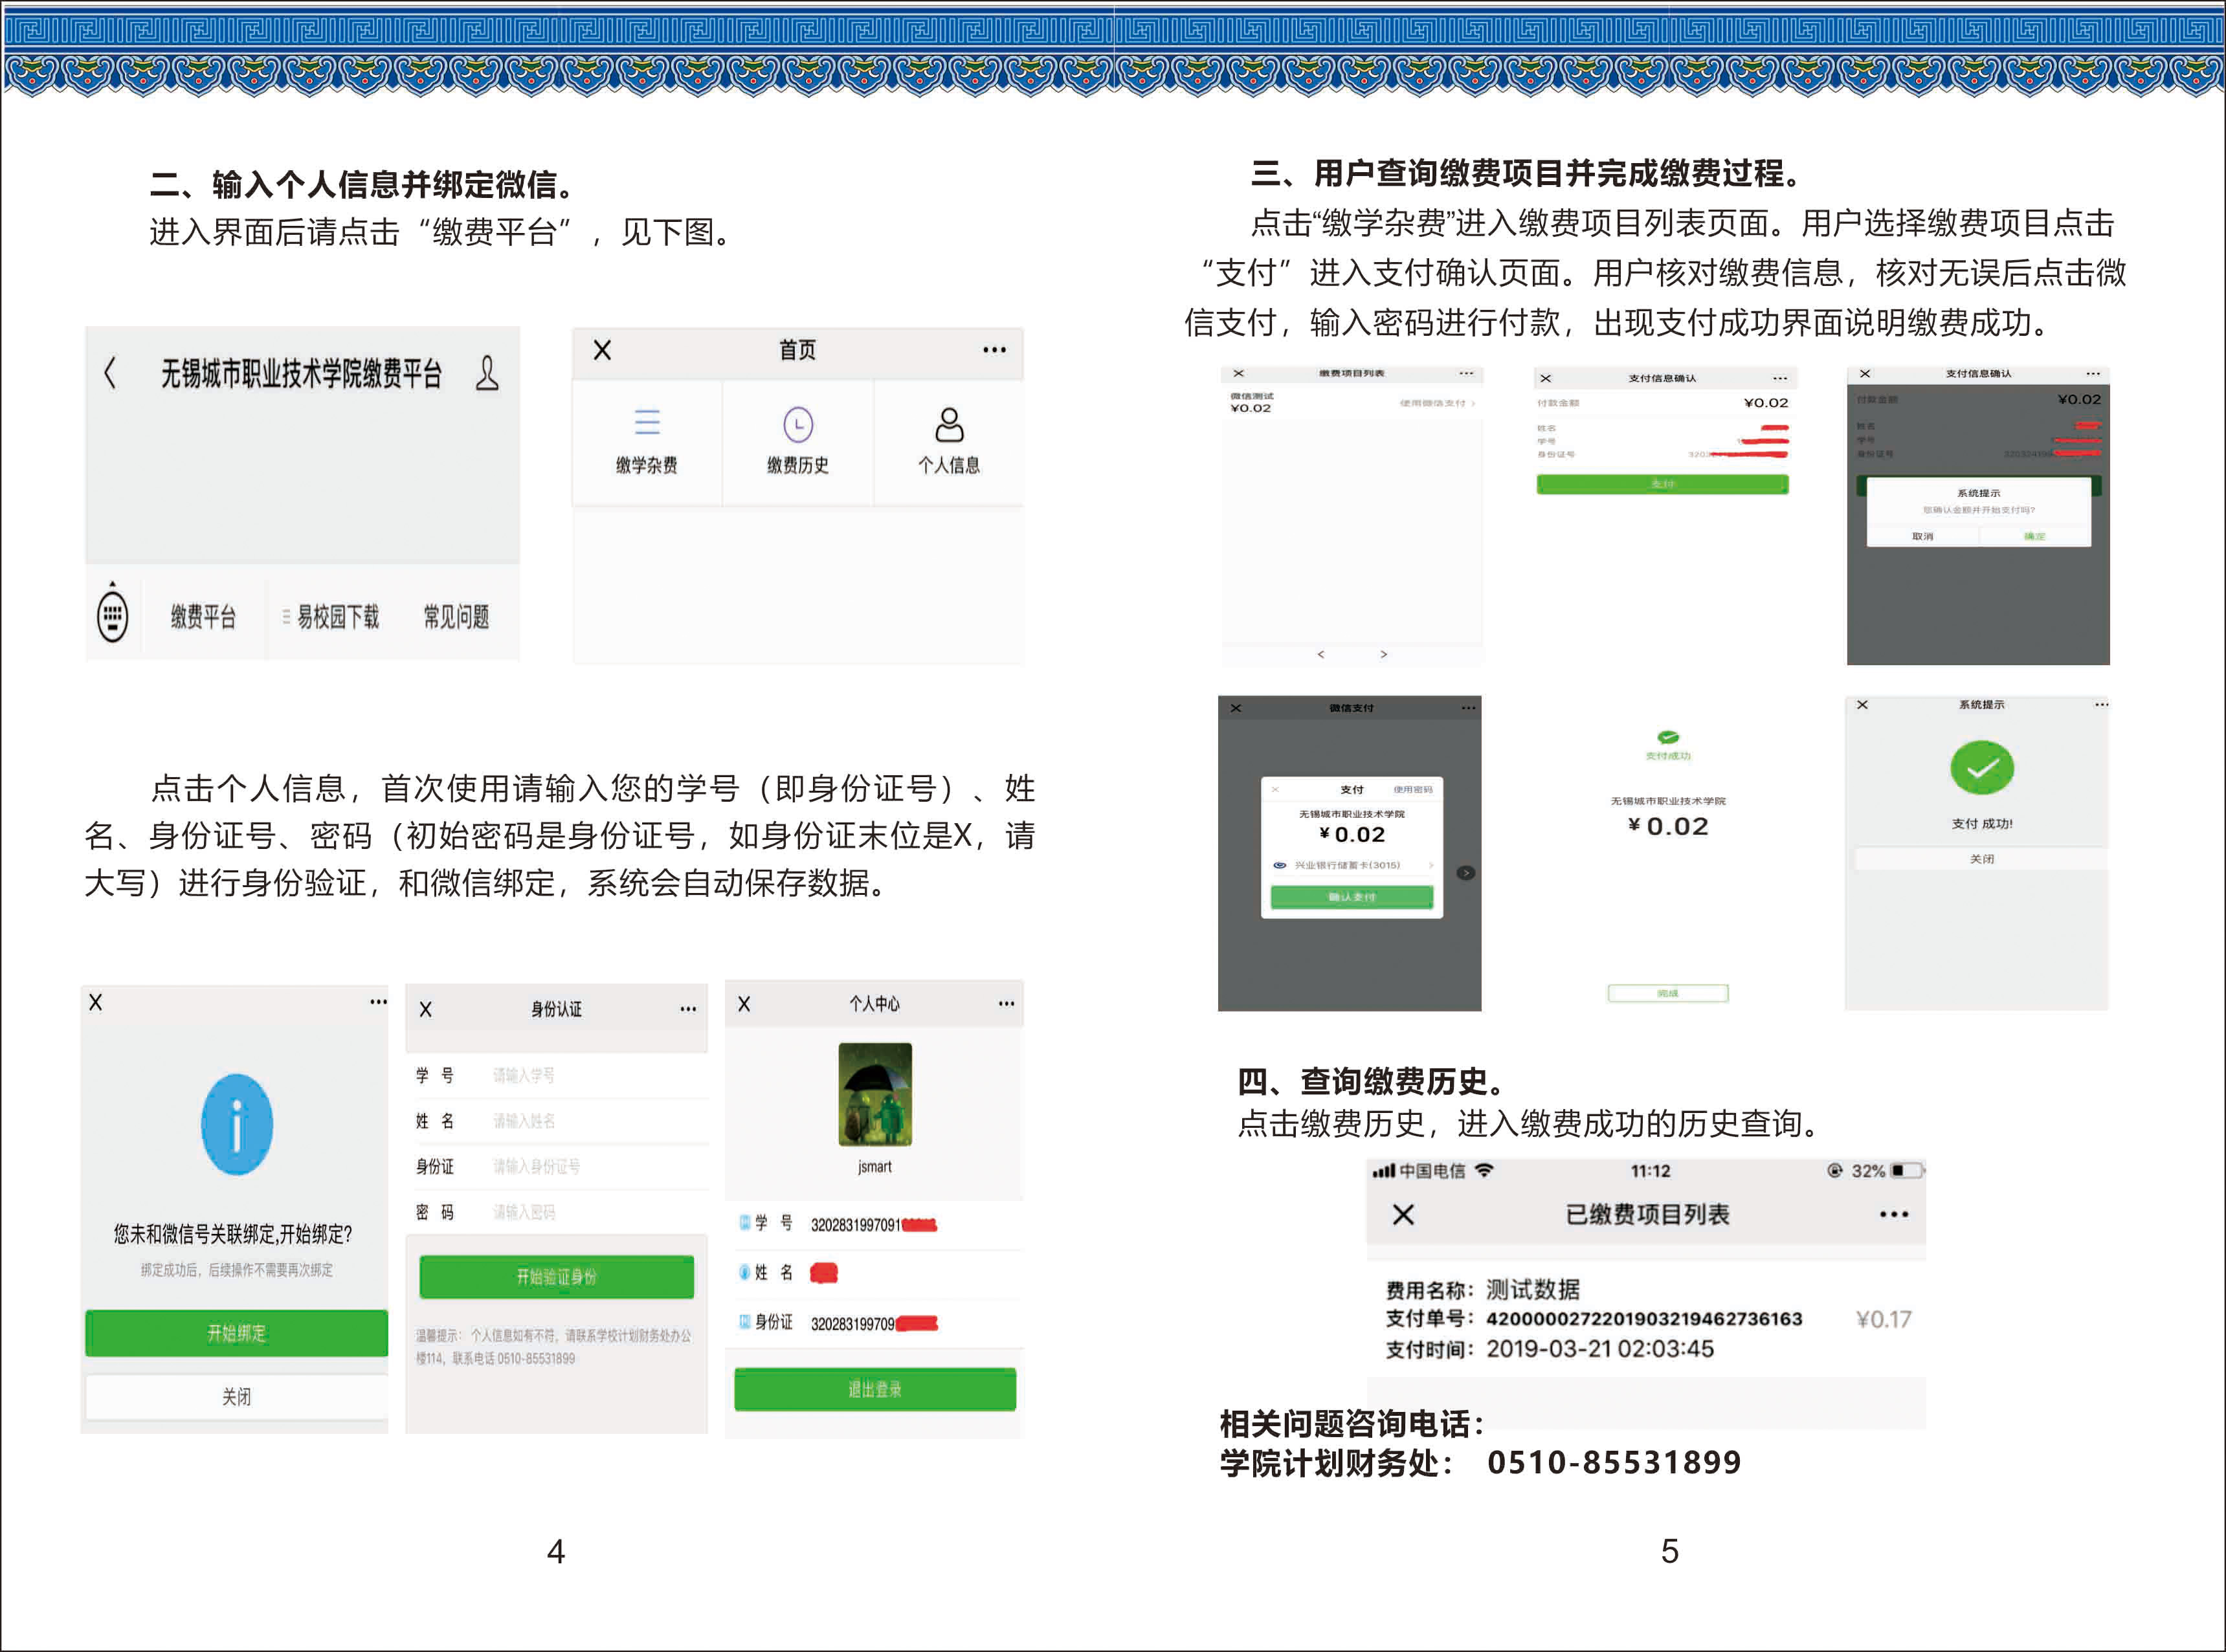2226x1652 pixels.
Task: Tap three-dots menu on 首页 header
Action: pyautogui.click(x=994, y=350)
